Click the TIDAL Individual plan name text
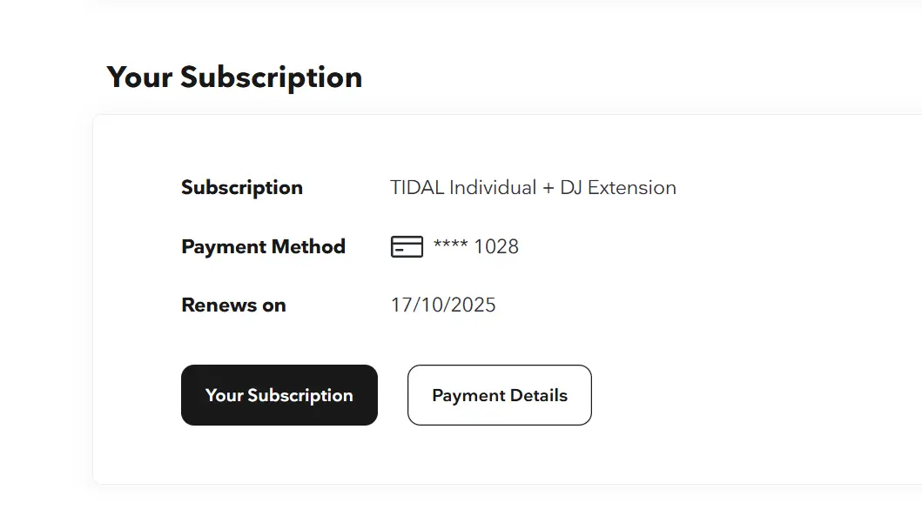922x530 pixels. point(463,187)
